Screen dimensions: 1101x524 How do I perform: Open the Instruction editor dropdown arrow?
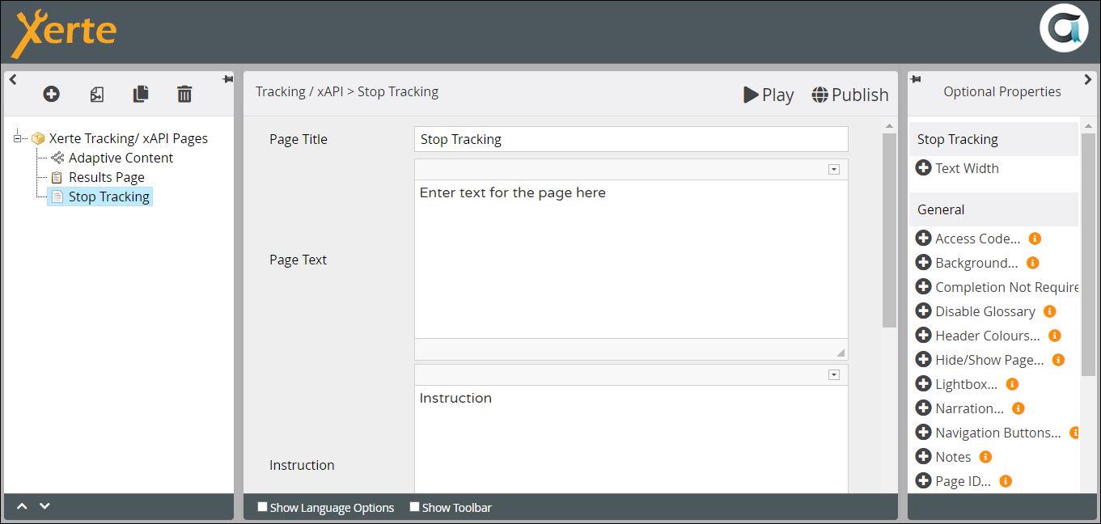[834, 375]
